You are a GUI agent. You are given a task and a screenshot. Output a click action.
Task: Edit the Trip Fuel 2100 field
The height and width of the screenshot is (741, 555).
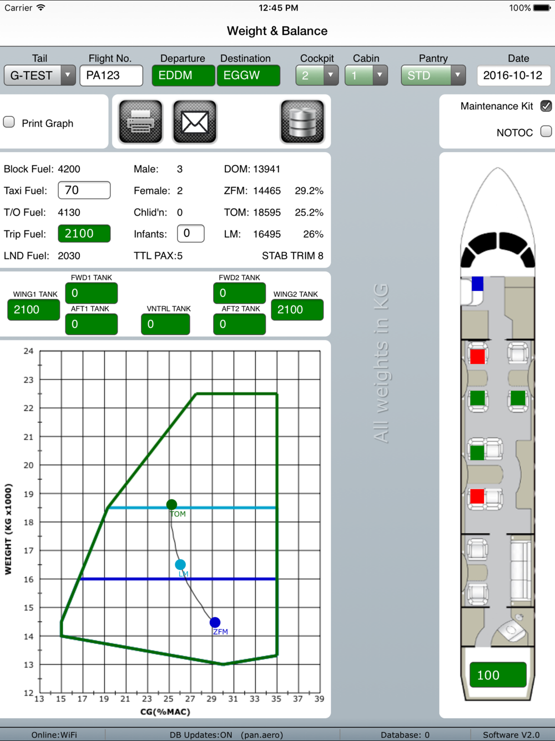pos(84,233)
